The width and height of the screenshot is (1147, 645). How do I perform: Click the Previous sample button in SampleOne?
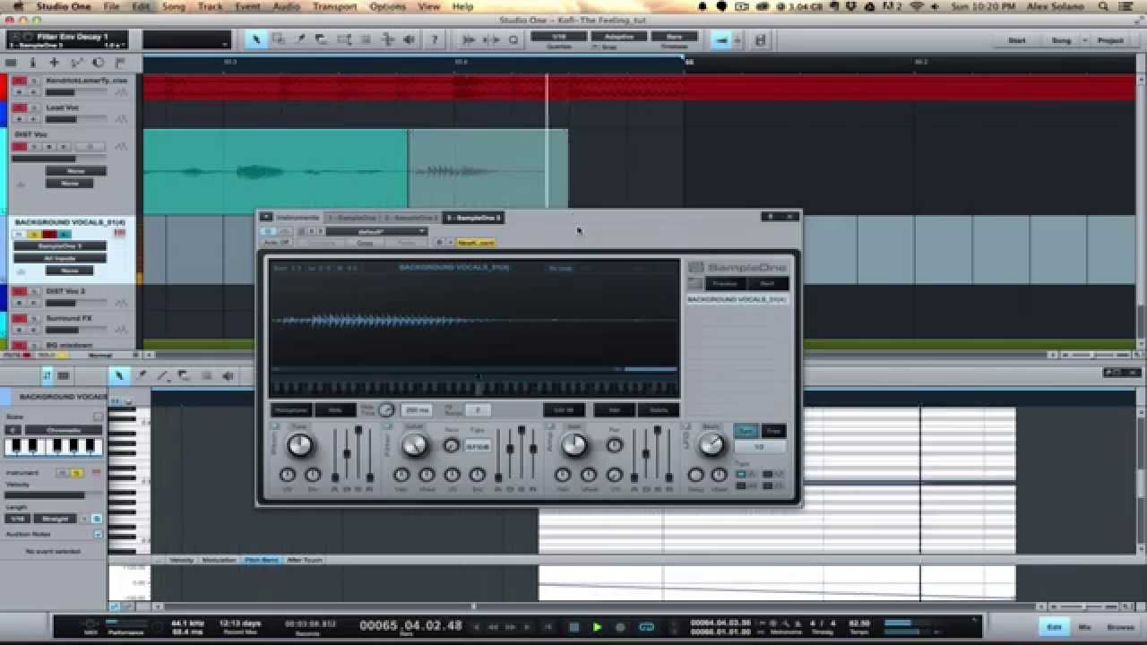[725, 283]
